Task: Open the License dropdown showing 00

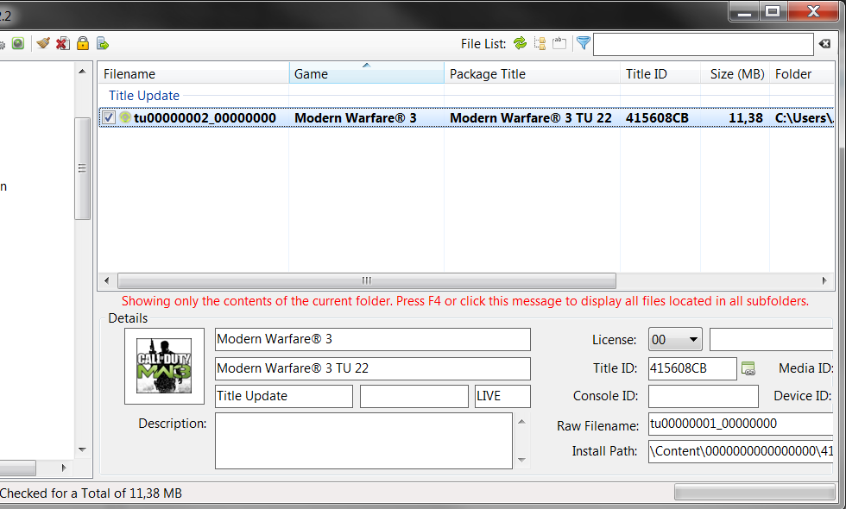Action: pyautogui.click(x=675, y=340)
